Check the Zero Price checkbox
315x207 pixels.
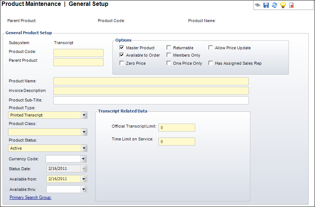pos(122,63)
